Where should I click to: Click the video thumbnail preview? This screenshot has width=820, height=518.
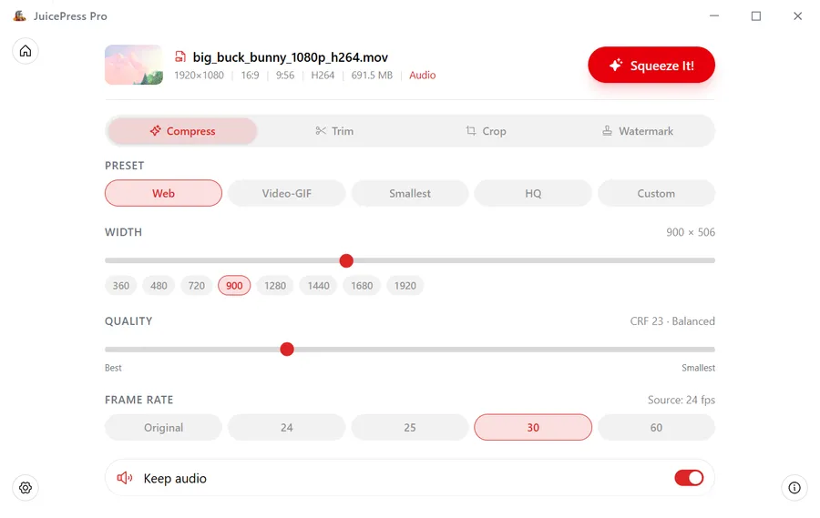pos(134,66)
